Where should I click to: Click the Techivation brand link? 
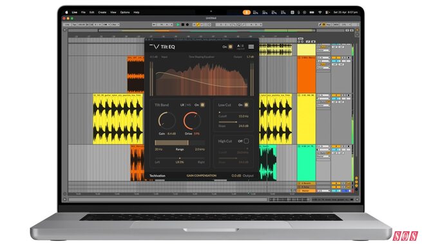(157, 176)
